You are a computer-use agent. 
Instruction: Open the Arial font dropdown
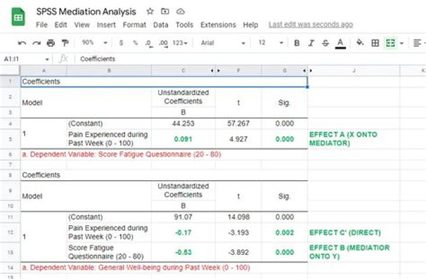(222, 43)
